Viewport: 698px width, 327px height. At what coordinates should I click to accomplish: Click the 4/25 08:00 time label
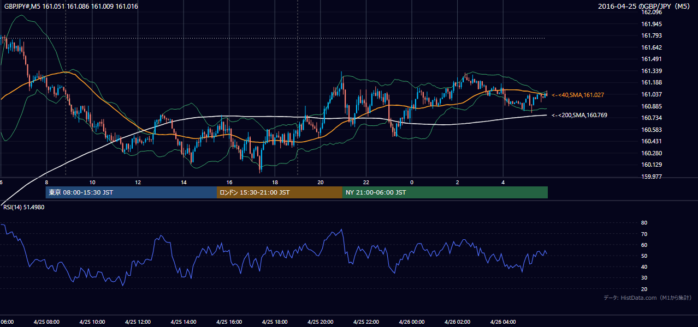(46, 322)
